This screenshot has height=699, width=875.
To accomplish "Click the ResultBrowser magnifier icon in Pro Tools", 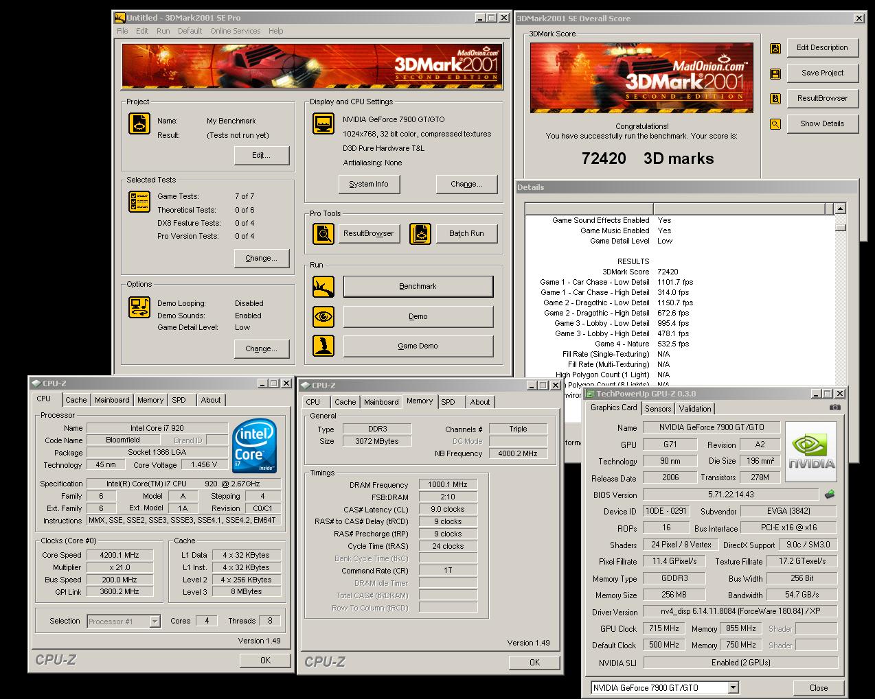I will pos(323,233).
